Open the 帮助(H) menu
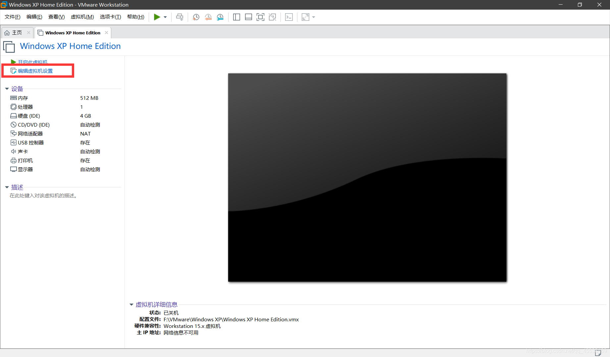Image resolution: width=610 pixels, height=357 pixels. pos(136,17)
